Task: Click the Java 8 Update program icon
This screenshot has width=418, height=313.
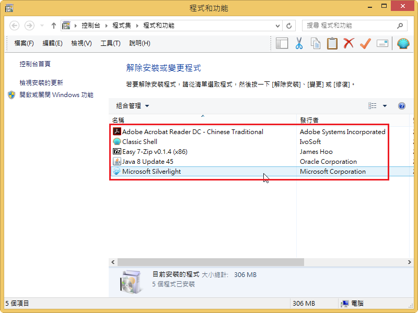Action: pos(117,161)
